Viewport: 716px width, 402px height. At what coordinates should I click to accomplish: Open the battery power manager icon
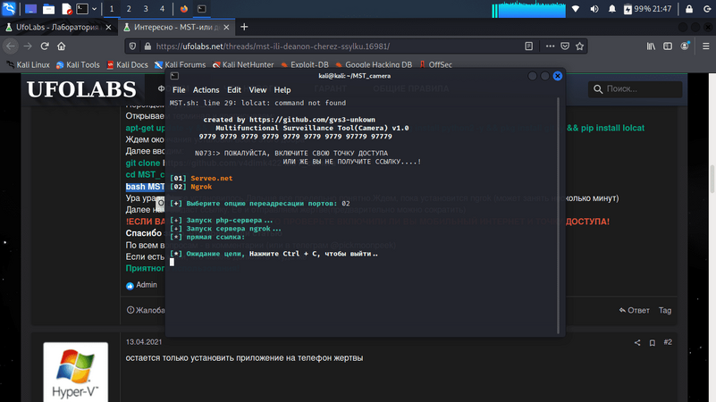click(x=628, y=9)
